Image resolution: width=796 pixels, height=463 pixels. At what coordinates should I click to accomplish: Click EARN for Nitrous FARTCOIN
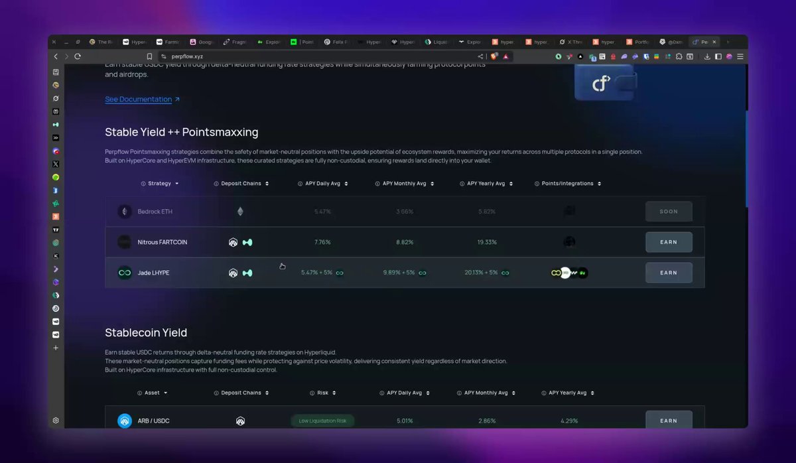tap(669, 242)
